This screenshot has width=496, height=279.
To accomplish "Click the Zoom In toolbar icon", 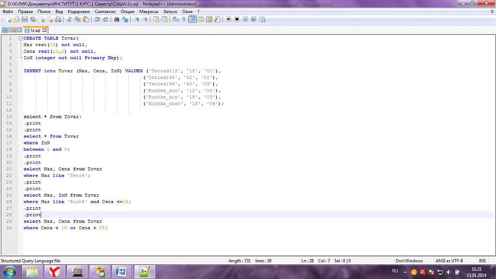I will pos(137,19).
